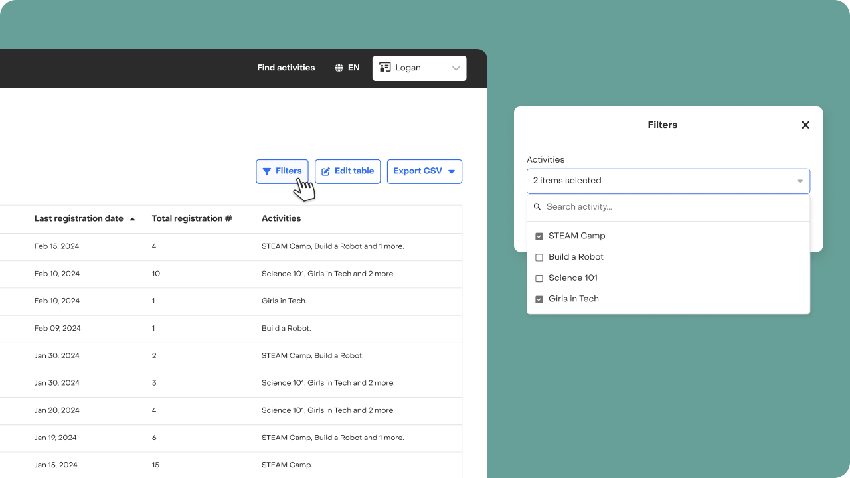Click the Activities column header

pyautogui.click(x=281, y=219)
